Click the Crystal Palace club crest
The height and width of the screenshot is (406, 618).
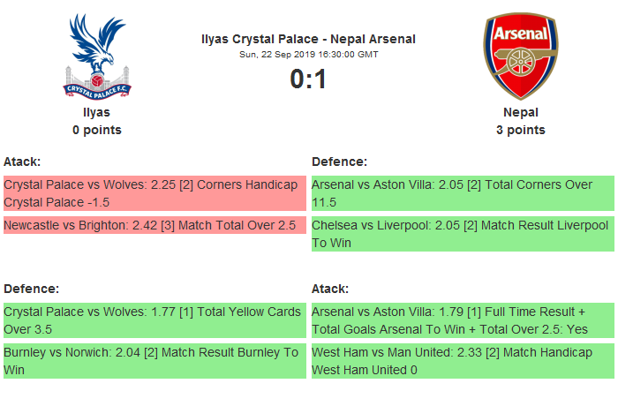coord(97,55)
